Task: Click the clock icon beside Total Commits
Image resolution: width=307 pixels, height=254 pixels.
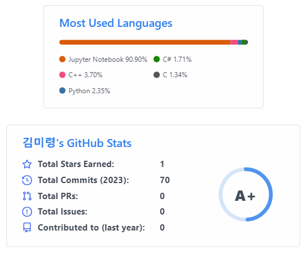Action: 27,180
